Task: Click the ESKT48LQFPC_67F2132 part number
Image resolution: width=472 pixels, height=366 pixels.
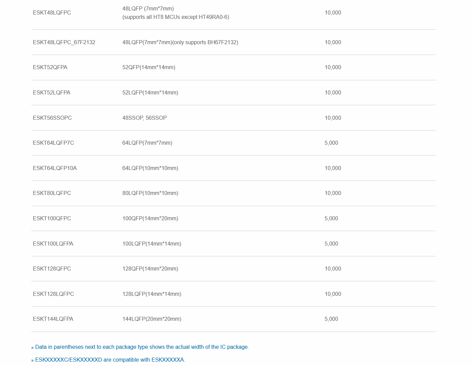Action: coord(64,43)
